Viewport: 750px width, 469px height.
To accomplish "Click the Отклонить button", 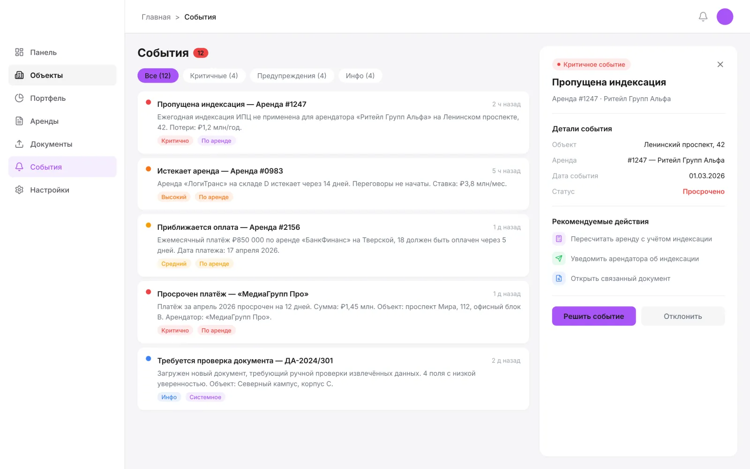I will pyautogui.click(x=682, y=316).
